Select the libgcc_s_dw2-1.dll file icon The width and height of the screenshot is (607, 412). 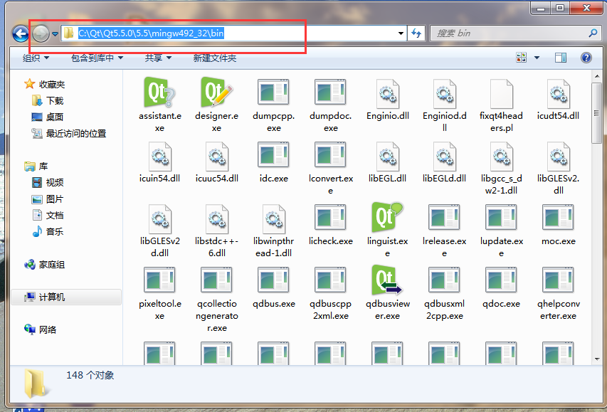[501, 157]
